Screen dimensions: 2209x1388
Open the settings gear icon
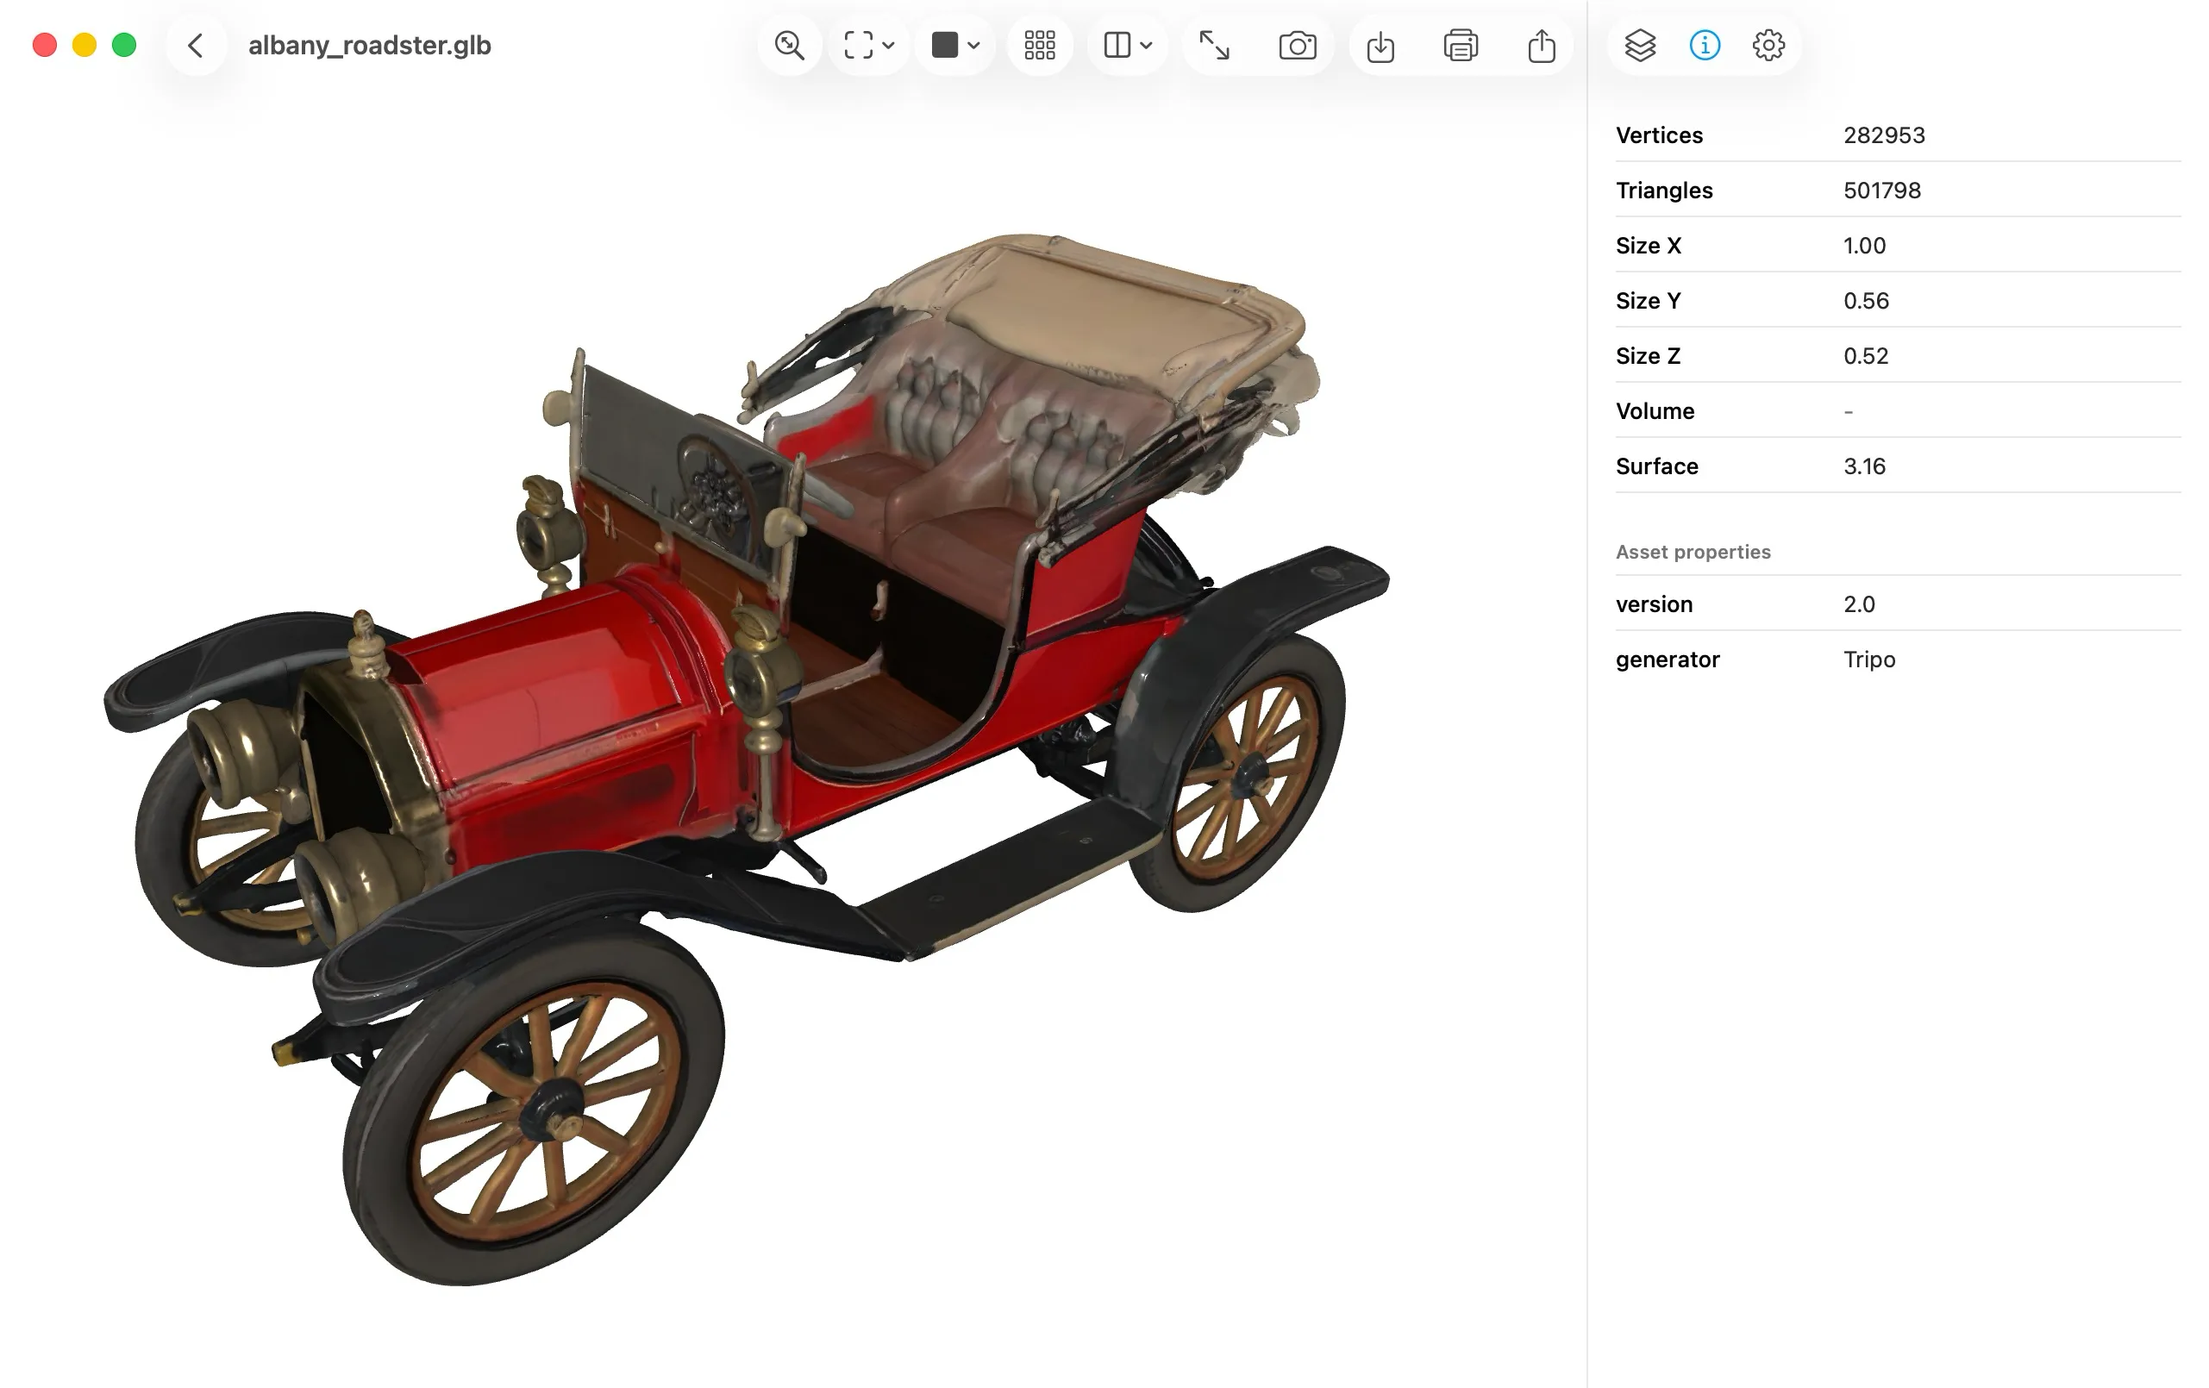1768,45
